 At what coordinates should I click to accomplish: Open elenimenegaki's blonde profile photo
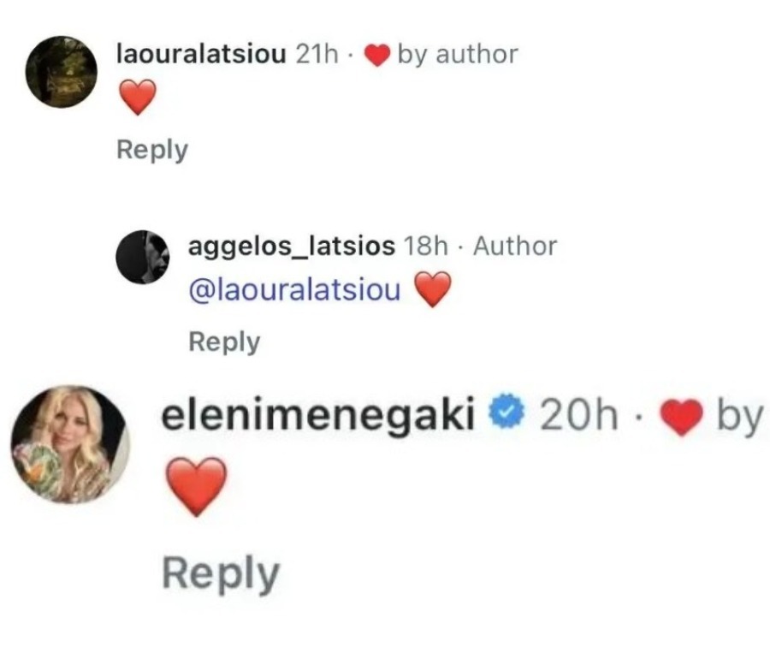click(70, 444)
